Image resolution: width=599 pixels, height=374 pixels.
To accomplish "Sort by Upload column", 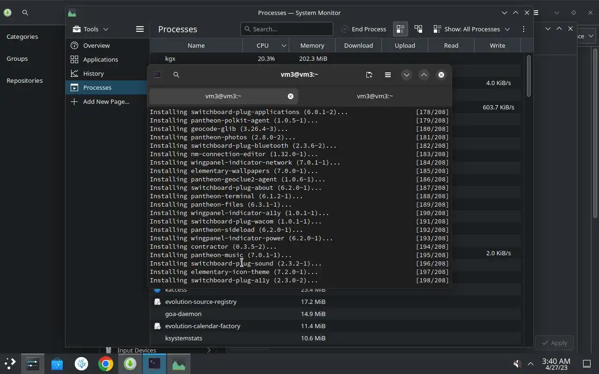I will click(x=404, y=45).
